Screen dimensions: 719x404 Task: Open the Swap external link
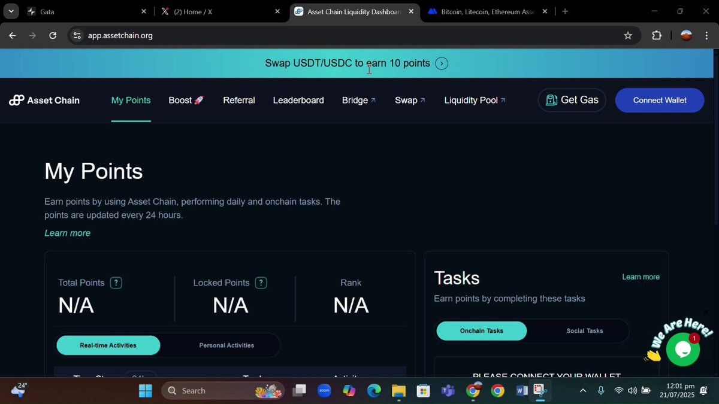pyautogui.click(x=410, y=101)
